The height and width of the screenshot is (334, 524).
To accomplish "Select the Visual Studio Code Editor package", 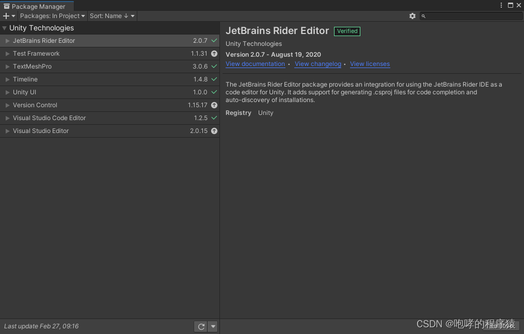I will [109, 118].
